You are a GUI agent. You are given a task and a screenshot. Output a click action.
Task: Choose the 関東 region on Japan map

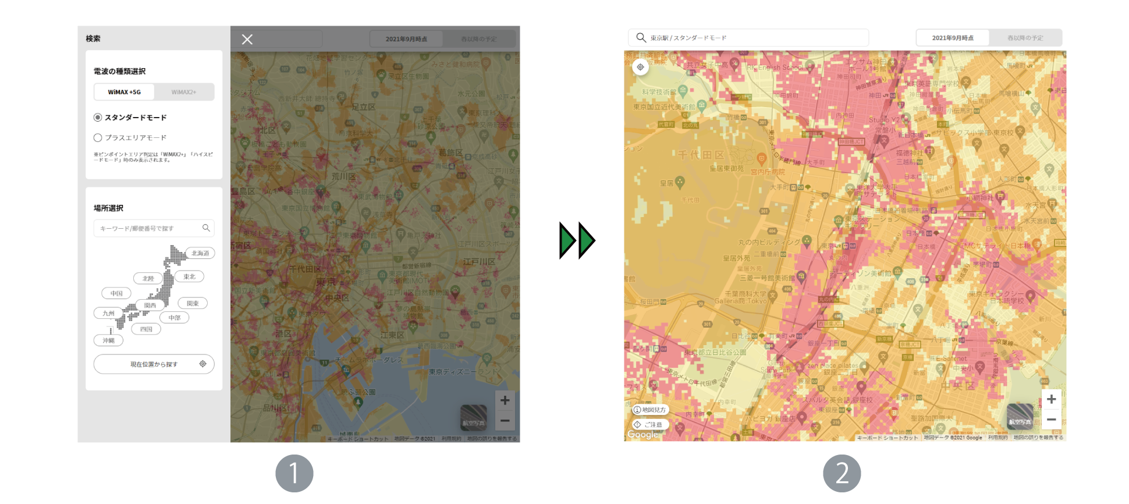click(193, 303)
